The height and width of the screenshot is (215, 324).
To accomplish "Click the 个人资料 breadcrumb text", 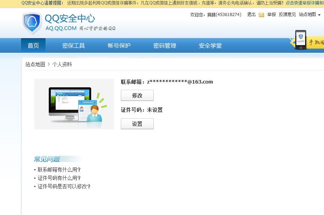I will [x=62, y=64].
